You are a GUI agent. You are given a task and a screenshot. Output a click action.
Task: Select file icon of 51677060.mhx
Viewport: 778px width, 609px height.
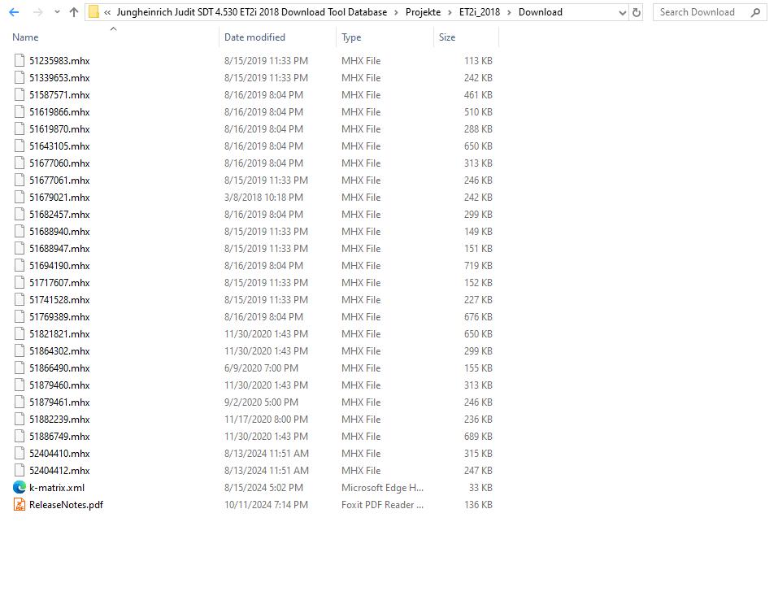tap(20, 163)
